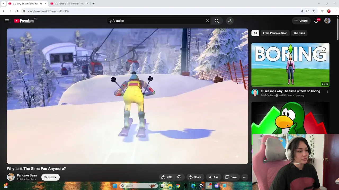Open the notifications bell
This screenshot has height=190, width=339.
pyautogui.click(x=316, y=21)
